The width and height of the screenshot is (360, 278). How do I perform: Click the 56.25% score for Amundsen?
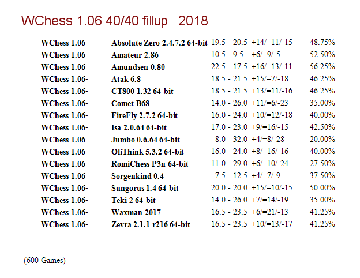coord(322,66)
